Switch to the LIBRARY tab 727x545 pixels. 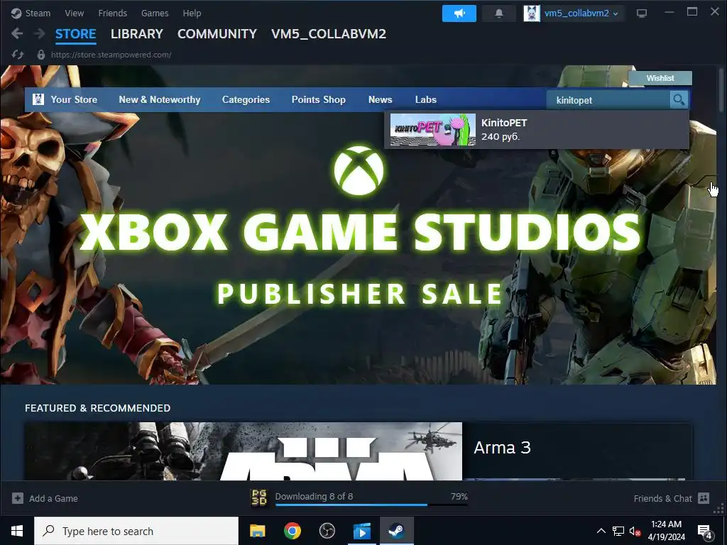(137, 34)
